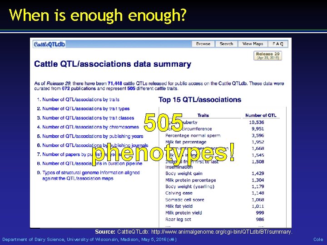Click the Number of QTL column header
Screen dimensions: 327x245
pyautogui.click(x=261, y=115)
